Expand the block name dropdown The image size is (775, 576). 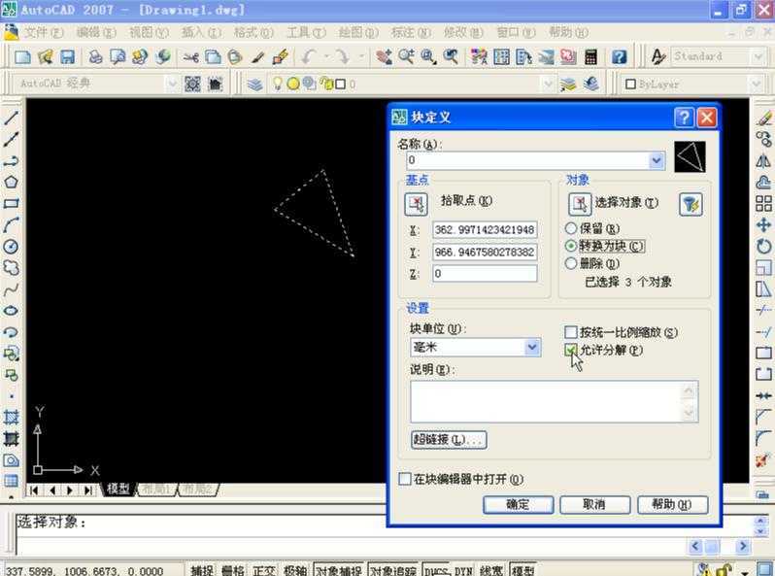point(657,160)
